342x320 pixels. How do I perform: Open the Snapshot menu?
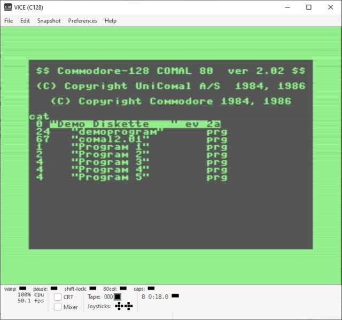point(49,21)
